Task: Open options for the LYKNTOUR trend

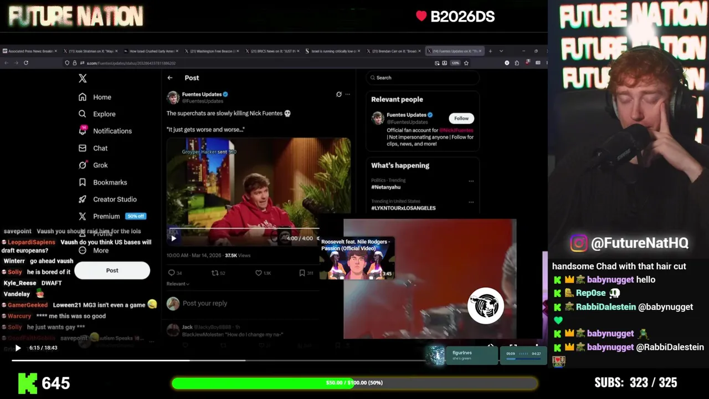Action: pyautogui.click(x=471, y=202)
